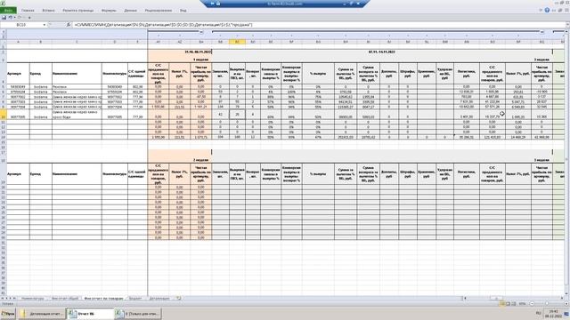The image size is (570, 320).
Task: Click the Рюкзак cell in row 5
Action: [x=77, y=87]
